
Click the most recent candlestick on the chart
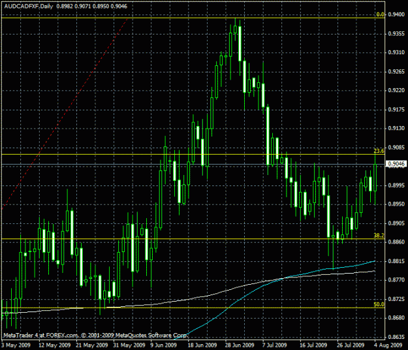pyautogui.click(x=375, y=178)
